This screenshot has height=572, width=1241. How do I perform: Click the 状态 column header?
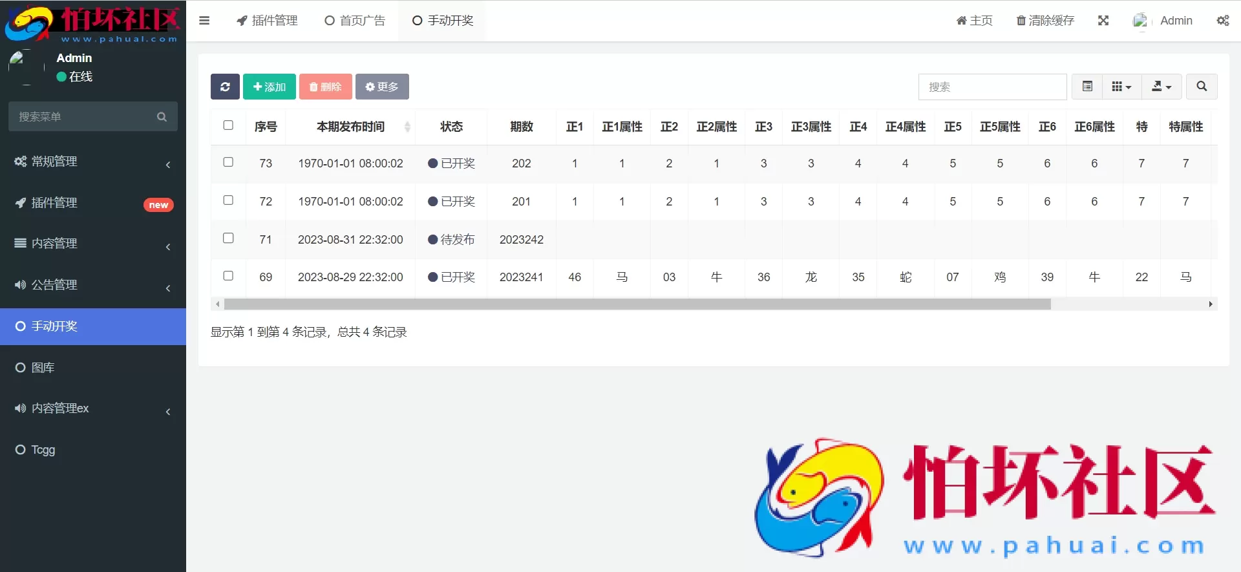pos(451,127)
